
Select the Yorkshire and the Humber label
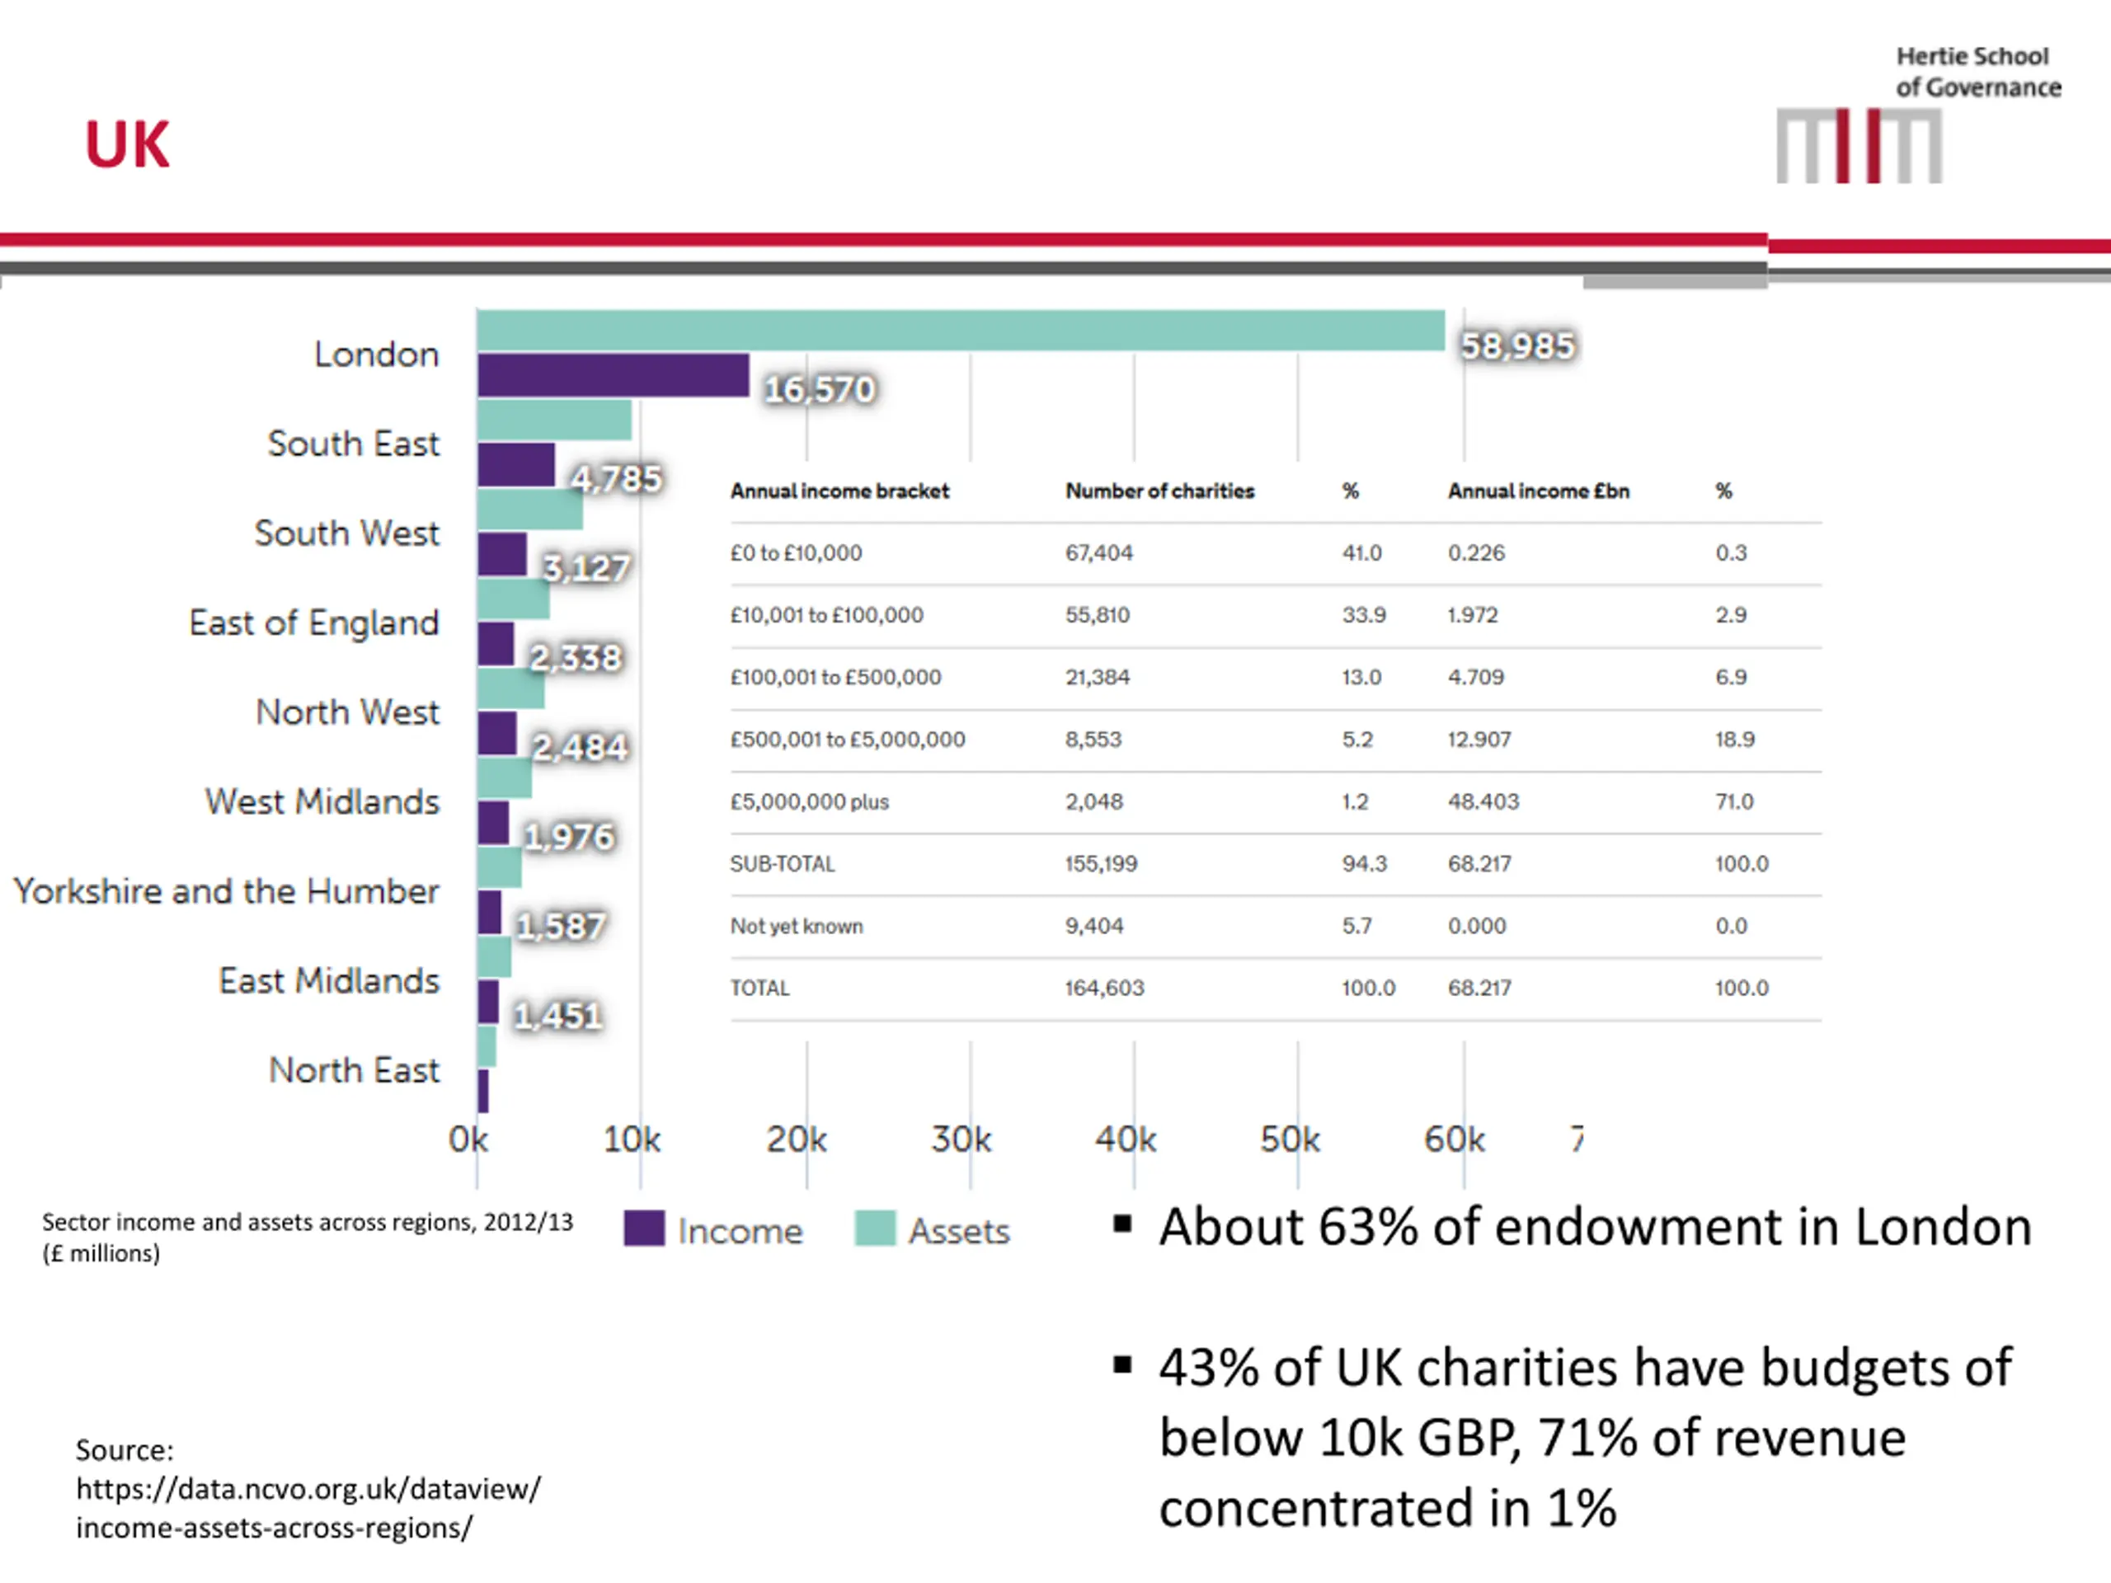coord(226,891)
